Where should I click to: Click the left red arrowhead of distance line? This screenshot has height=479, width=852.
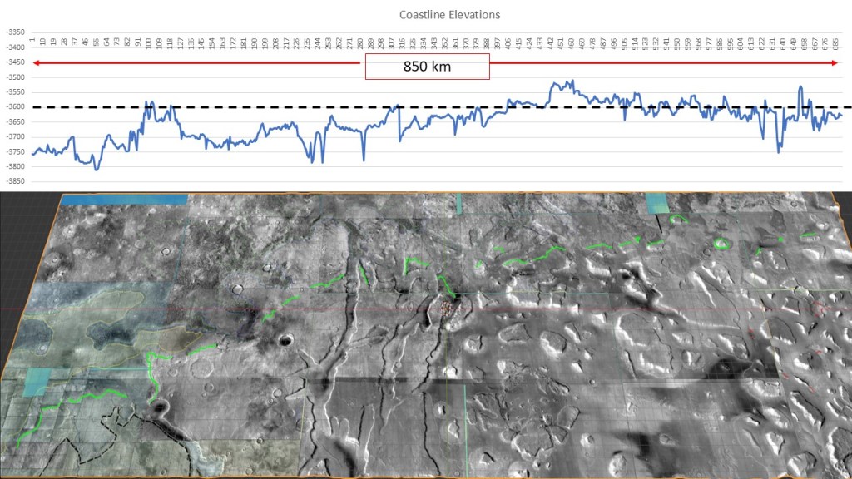point(37,63)
